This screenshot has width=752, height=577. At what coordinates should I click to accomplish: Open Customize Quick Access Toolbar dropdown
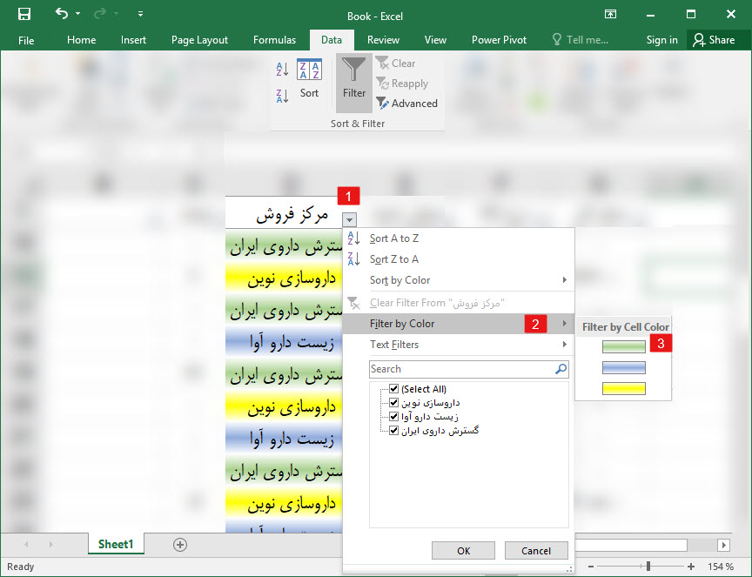pyautogui.click(x=140, y=14)
